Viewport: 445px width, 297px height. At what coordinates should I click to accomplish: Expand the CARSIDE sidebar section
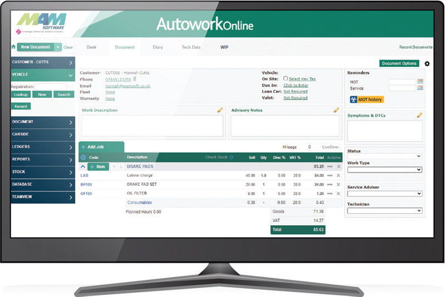[43, 134]
